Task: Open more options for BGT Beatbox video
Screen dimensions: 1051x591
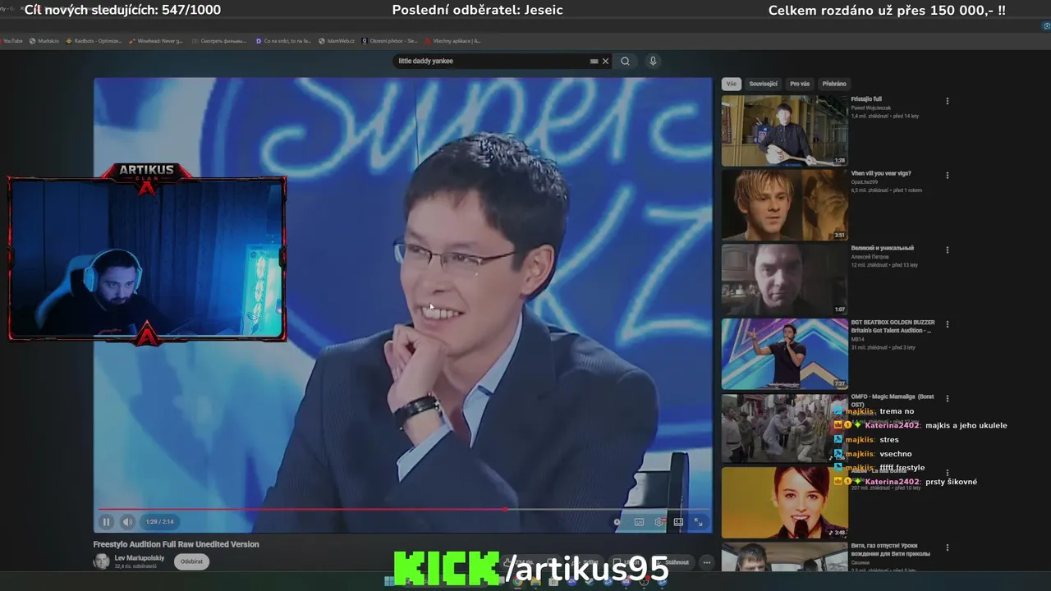Action: [x=947, y=324]
